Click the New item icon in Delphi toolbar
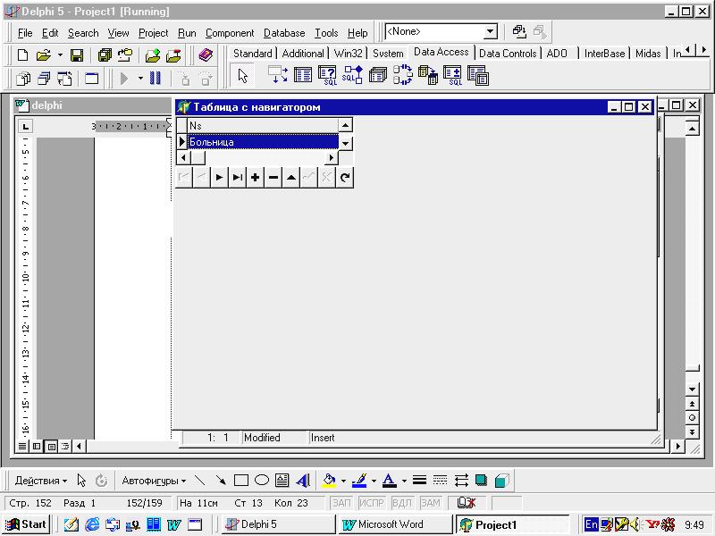715x536 pixels. pyautogui.click(x=21, y=55)
